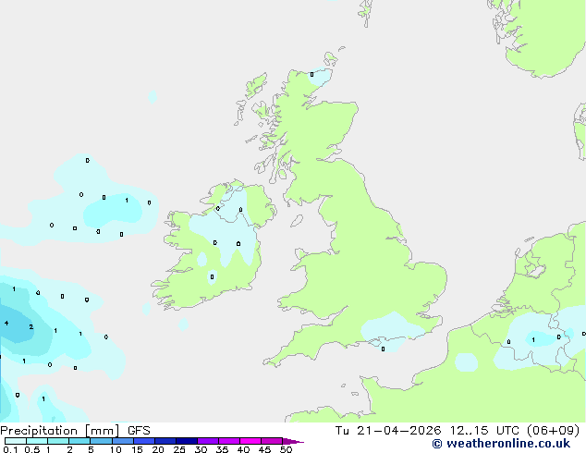The image size is (586, 453).
Task: Click the 'GFS' model label
Action: [139, 431]
